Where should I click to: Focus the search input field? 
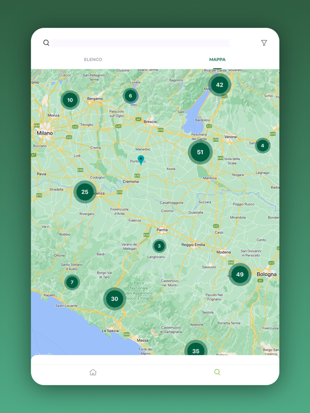(x=140, y=43)
